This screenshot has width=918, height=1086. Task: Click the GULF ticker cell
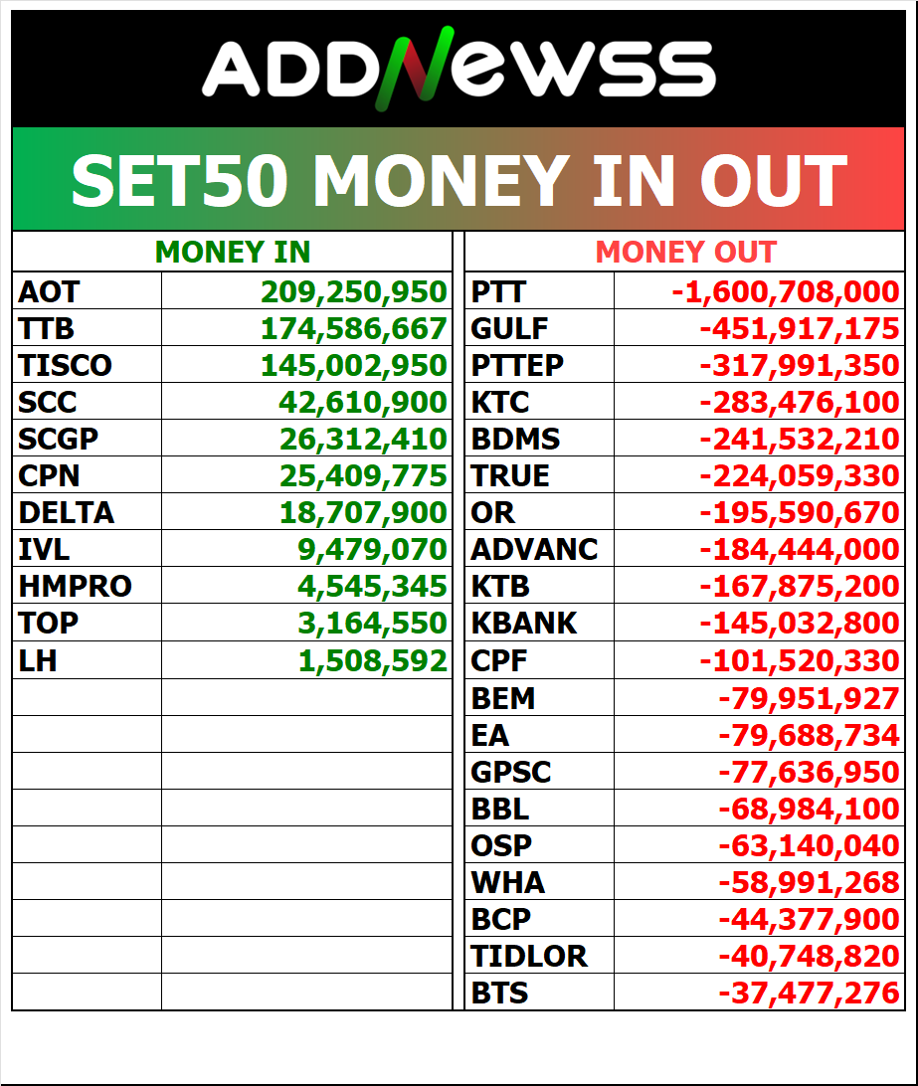(509, 329)
